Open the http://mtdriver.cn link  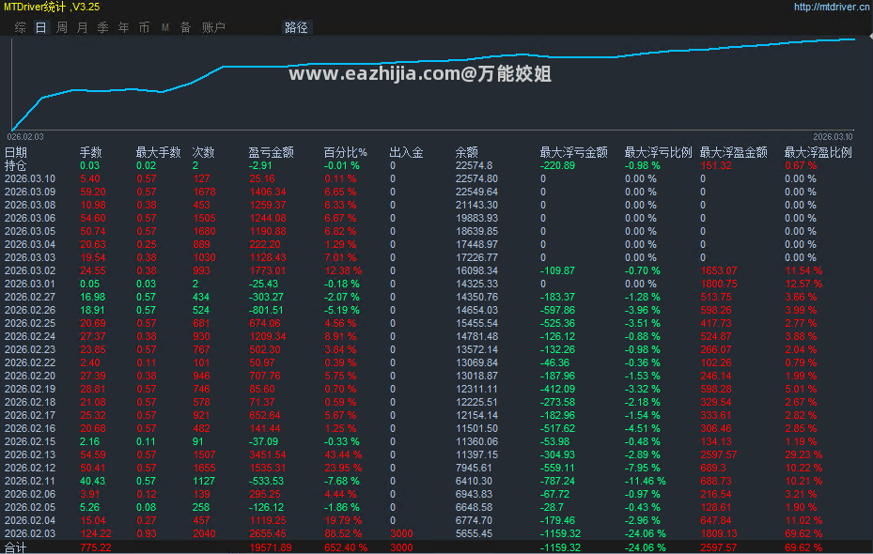click(x=832, y=7)
